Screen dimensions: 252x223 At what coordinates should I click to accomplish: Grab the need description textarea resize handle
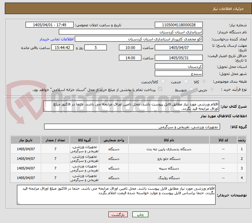pos(45,110)
